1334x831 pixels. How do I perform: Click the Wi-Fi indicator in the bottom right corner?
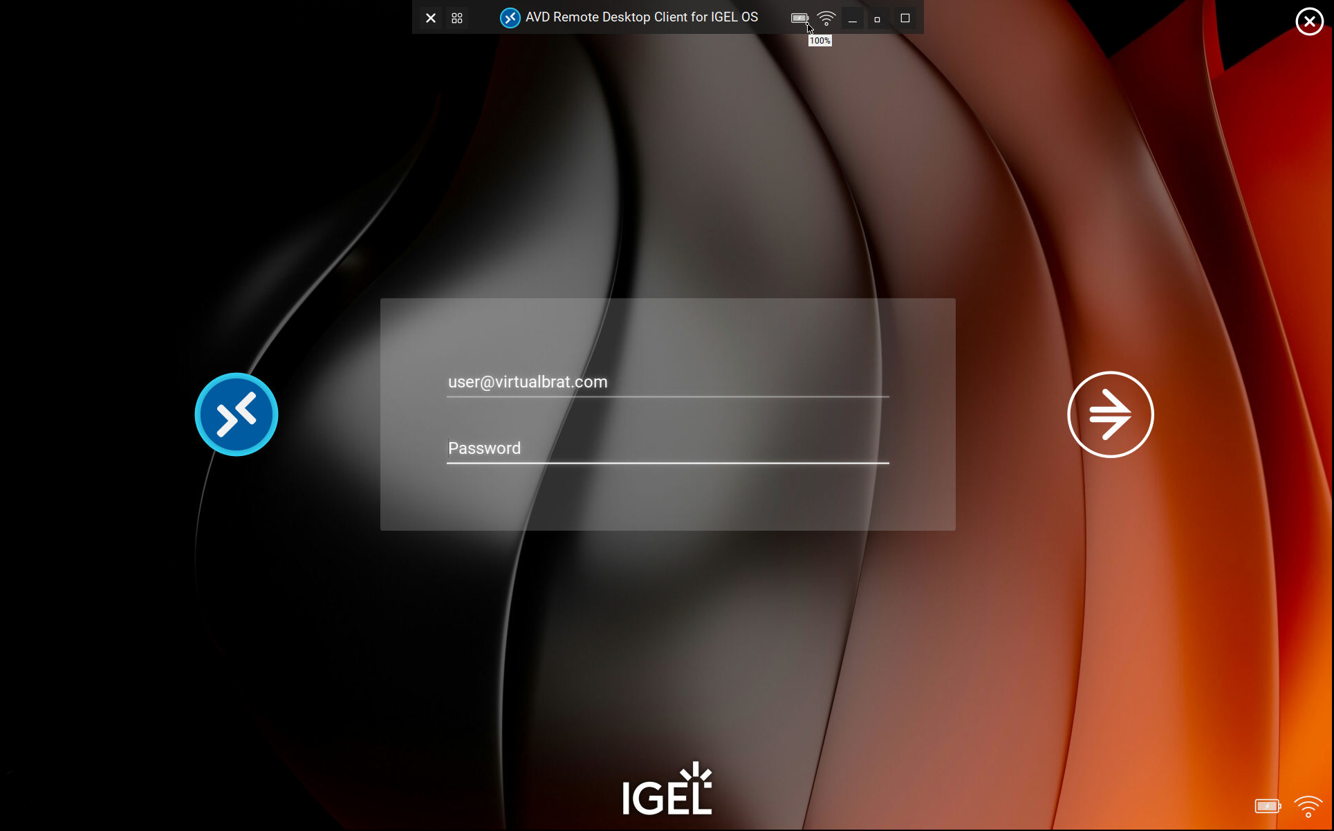click(x=1308, y=807)
